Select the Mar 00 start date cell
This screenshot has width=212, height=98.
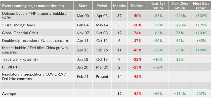(x=83, y=16)
